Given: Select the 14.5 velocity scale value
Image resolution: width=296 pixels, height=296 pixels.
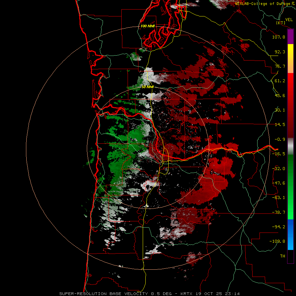Looking at the screenshot, I should tap(280, 125).
